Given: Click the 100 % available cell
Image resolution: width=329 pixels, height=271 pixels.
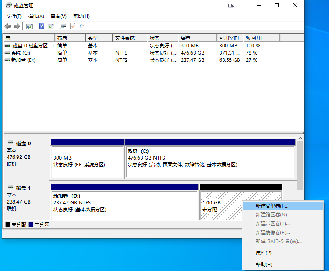Looking at the screenshot, I should 253,45.
